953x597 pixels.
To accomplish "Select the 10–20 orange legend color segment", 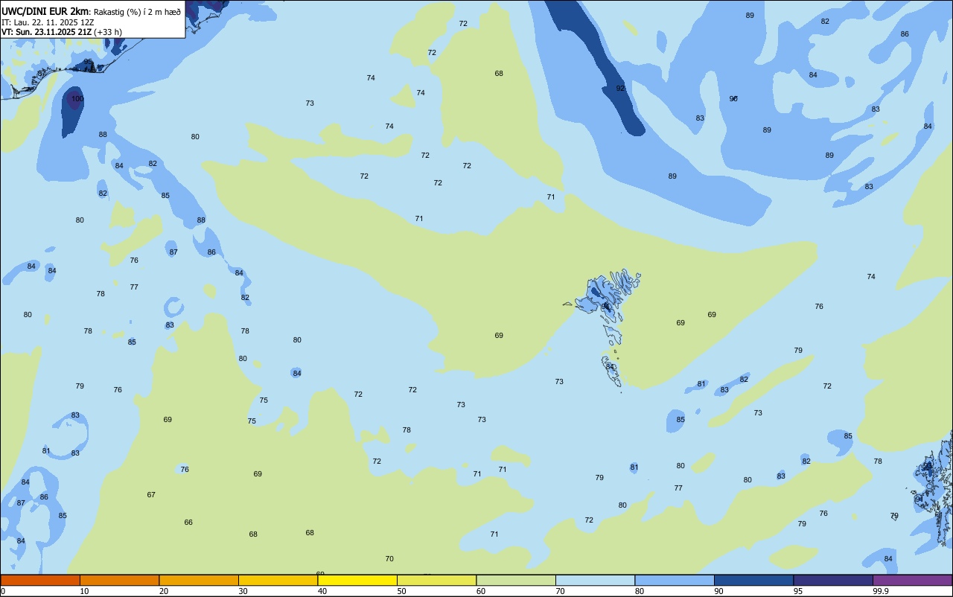I will (x=119, y=580).
